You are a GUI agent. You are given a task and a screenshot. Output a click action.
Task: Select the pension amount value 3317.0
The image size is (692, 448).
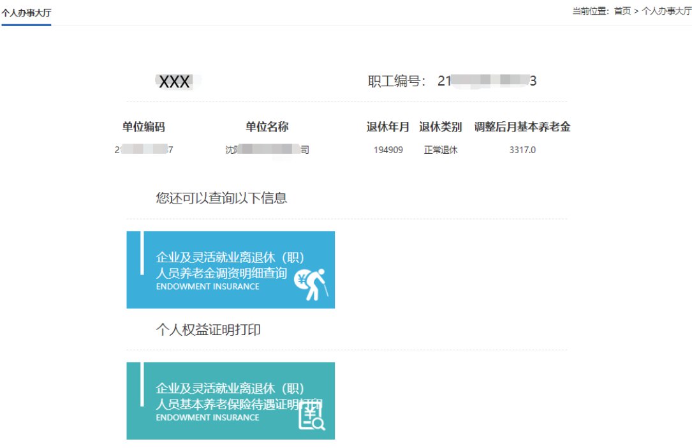522,151
